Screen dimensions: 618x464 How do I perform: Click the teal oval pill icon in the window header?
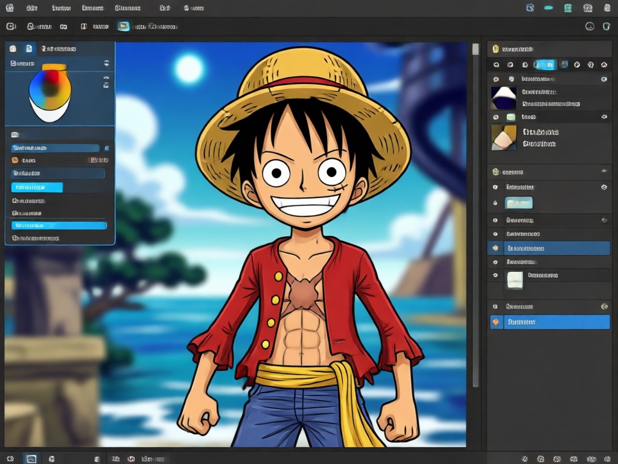tap(548, 8)
